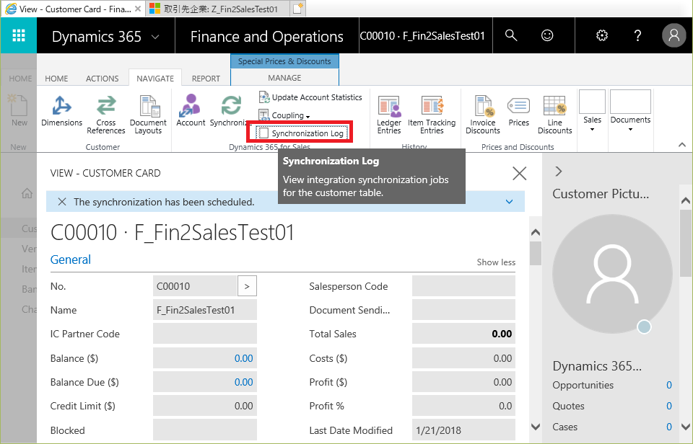Click Show less in General
Viewport: 693px width, 444px height.
point(496,262)
